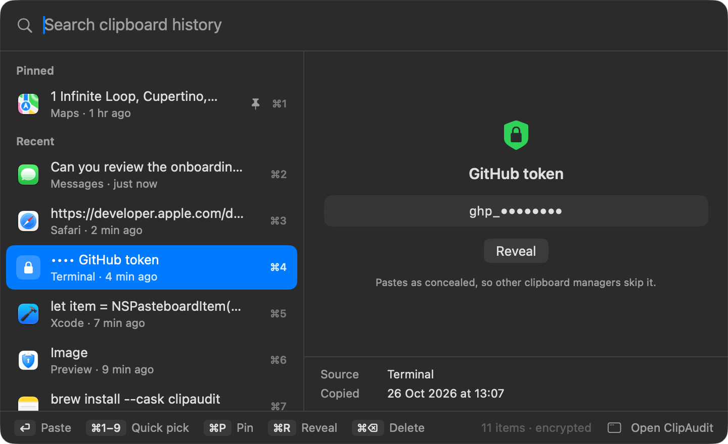Click the ⌘⌫ delete shortcut badge
This screenshot has height=444, width=728.
(x=368, y=428)
